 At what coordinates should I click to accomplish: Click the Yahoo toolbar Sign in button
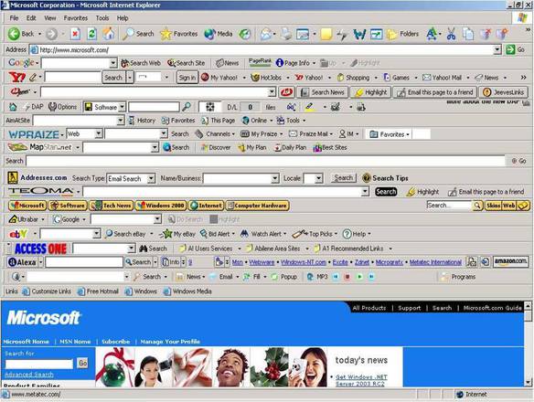point(187,78)
